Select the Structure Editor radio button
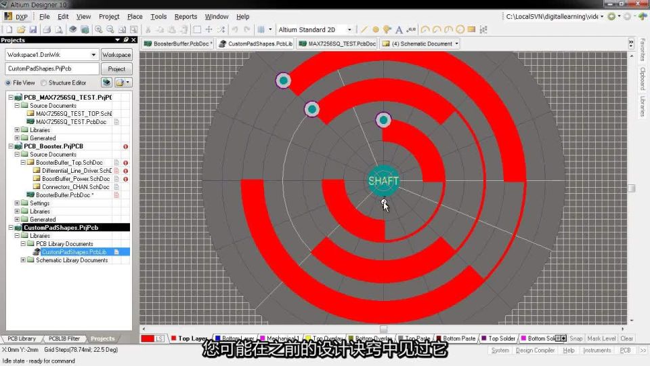 [43, 83]
